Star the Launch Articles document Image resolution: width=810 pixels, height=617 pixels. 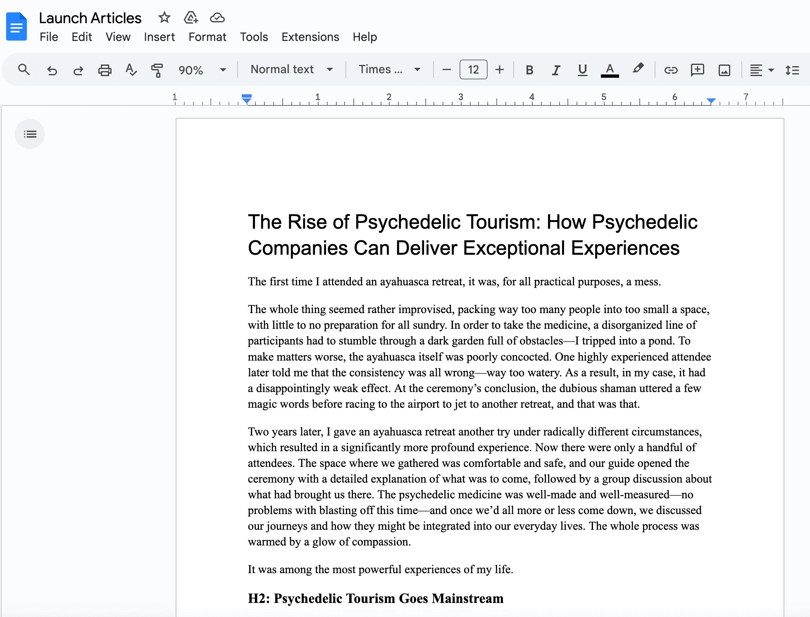(164, 18)
